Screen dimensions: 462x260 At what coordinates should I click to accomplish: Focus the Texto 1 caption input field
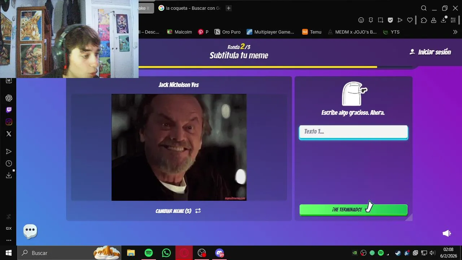(x=353, y=132)
